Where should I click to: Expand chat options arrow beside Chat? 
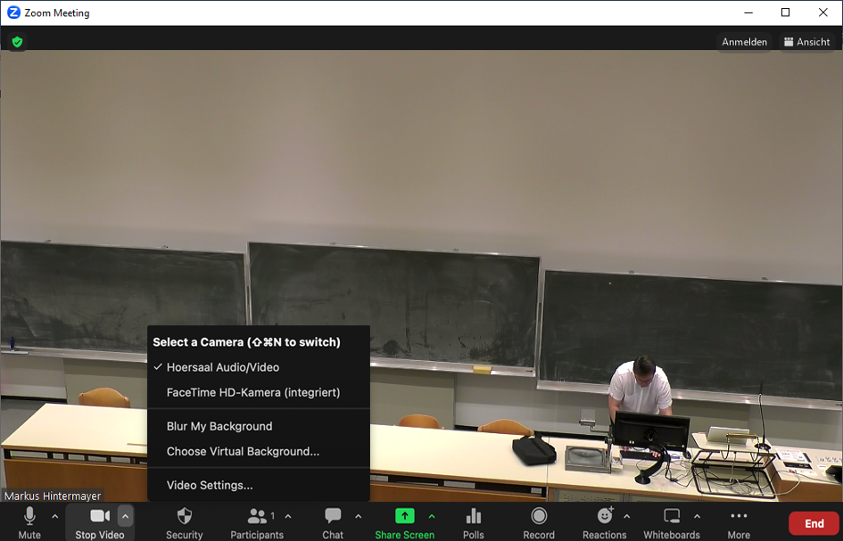click(x=358, y=517)
